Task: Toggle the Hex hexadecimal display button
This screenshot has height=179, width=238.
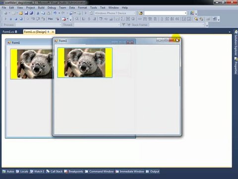Action: [x=51, y=19]
